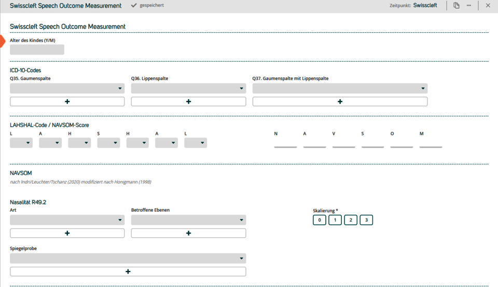
Task: Add Nasalität Art entry with plus button
Action: [67, 234]
